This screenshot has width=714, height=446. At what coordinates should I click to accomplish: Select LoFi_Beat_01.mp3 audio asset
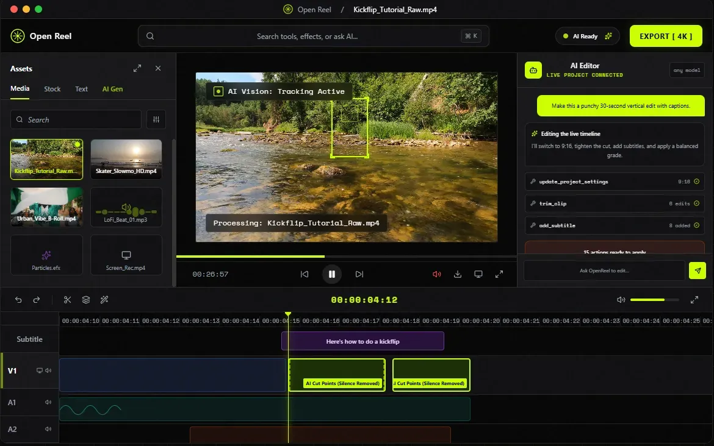point(126,207)
